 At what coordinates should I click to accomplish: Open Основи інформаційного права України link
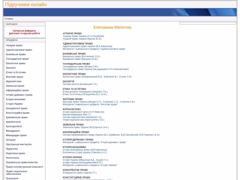click(111, 135)
